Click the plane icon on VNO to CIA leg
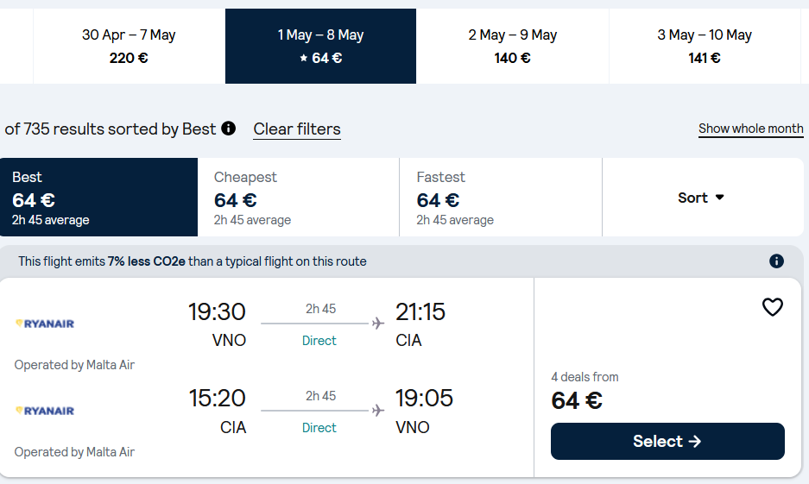The height and width of the screenshot is (484, 809). [x=377, y=324]
